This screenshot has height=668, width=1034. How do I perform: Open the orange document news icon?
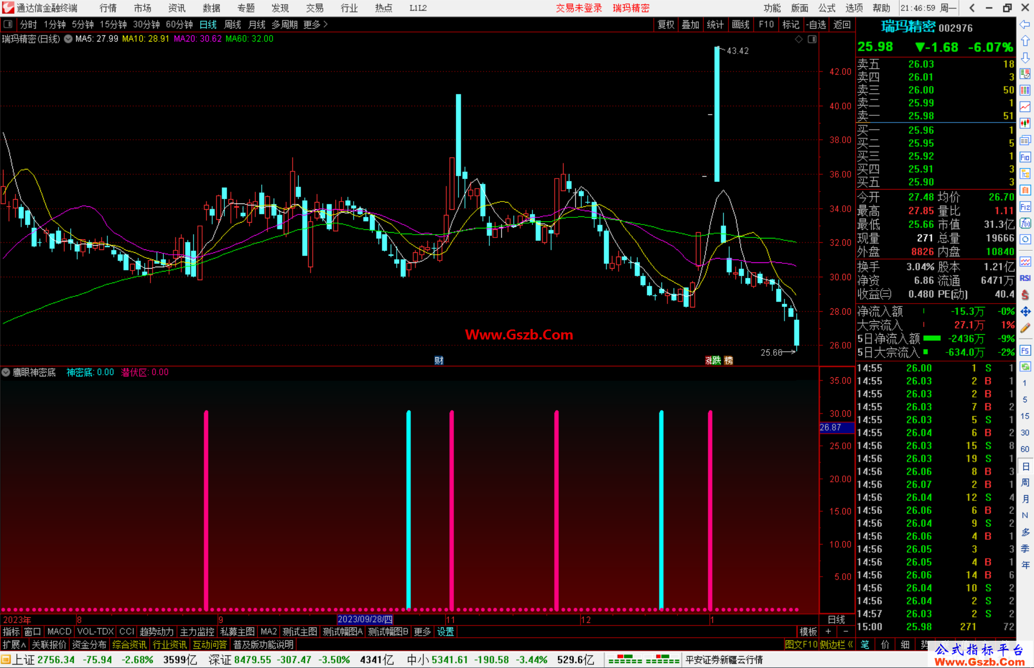[x=1025, y=190]
